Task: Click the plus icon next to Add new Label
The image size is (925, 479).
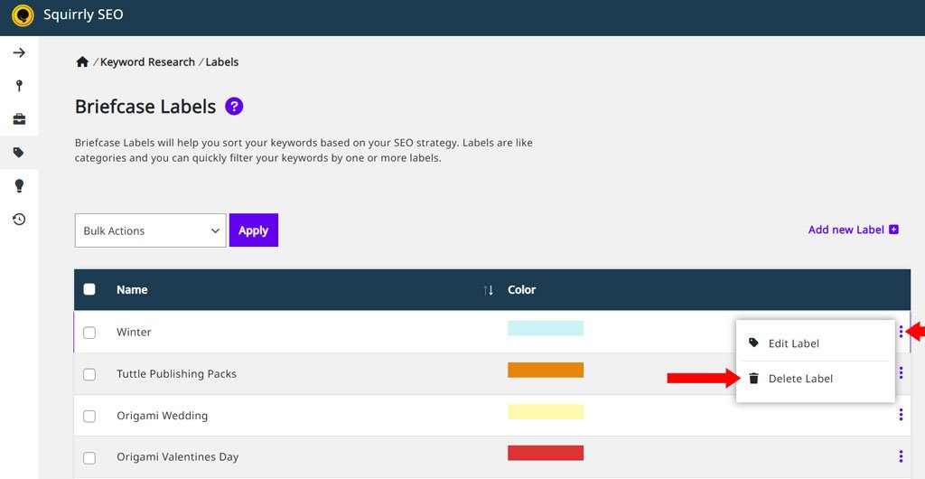Action: (x=893, y=230)
